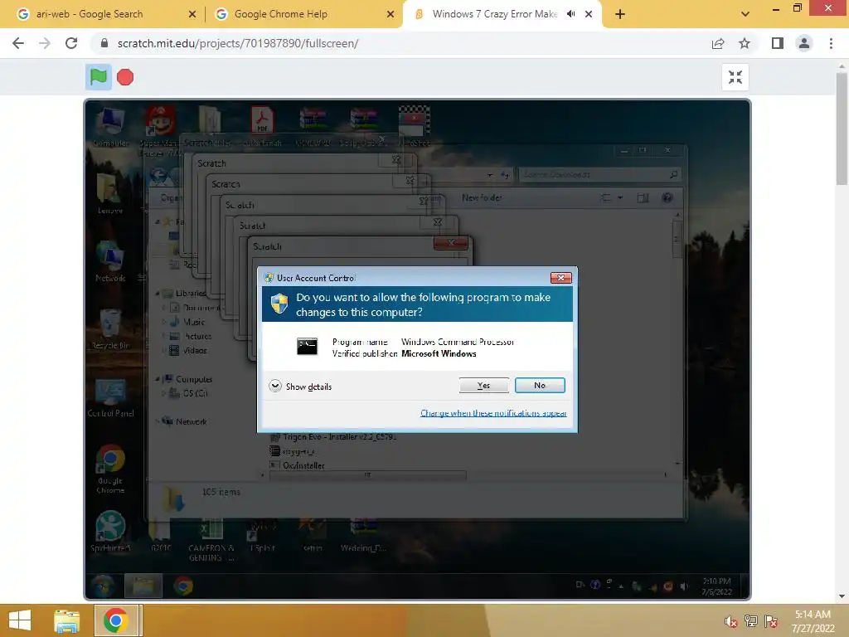The height and width of the screenshot is (637, 849).
Task: Click PDF file icon on simulated desktop
Action: click(x=263, y=127)
